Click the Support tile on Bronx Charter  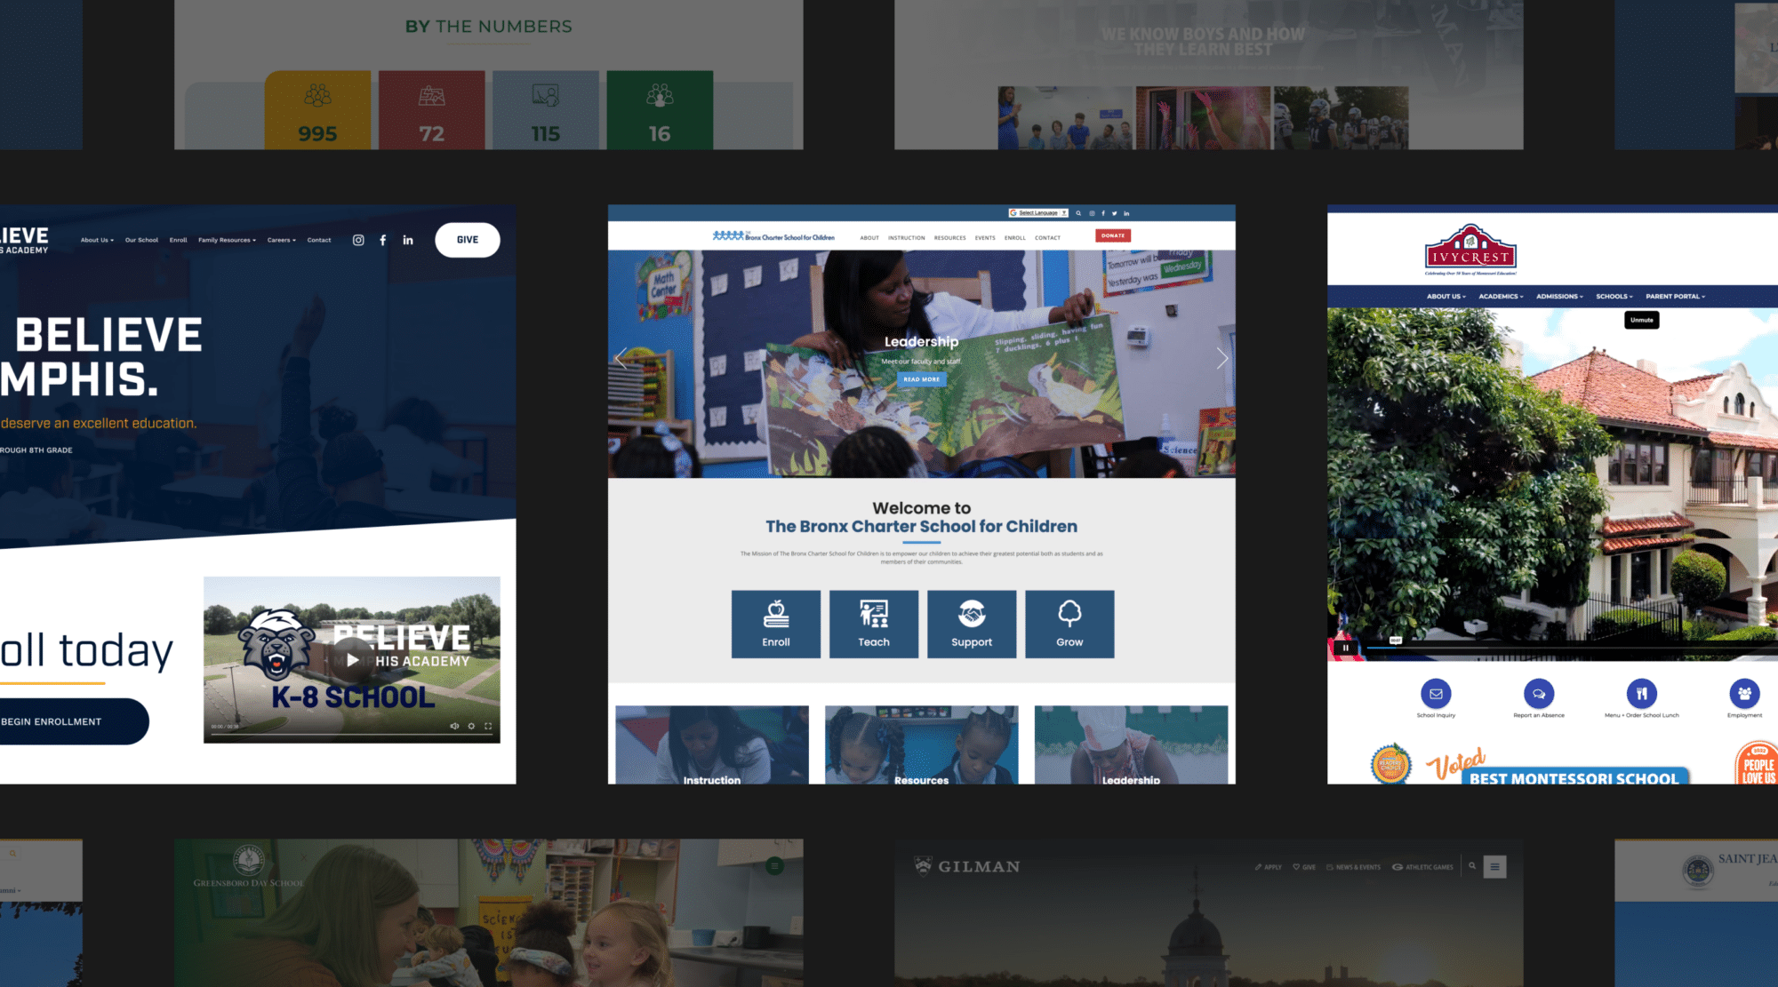tap(972, 625)
